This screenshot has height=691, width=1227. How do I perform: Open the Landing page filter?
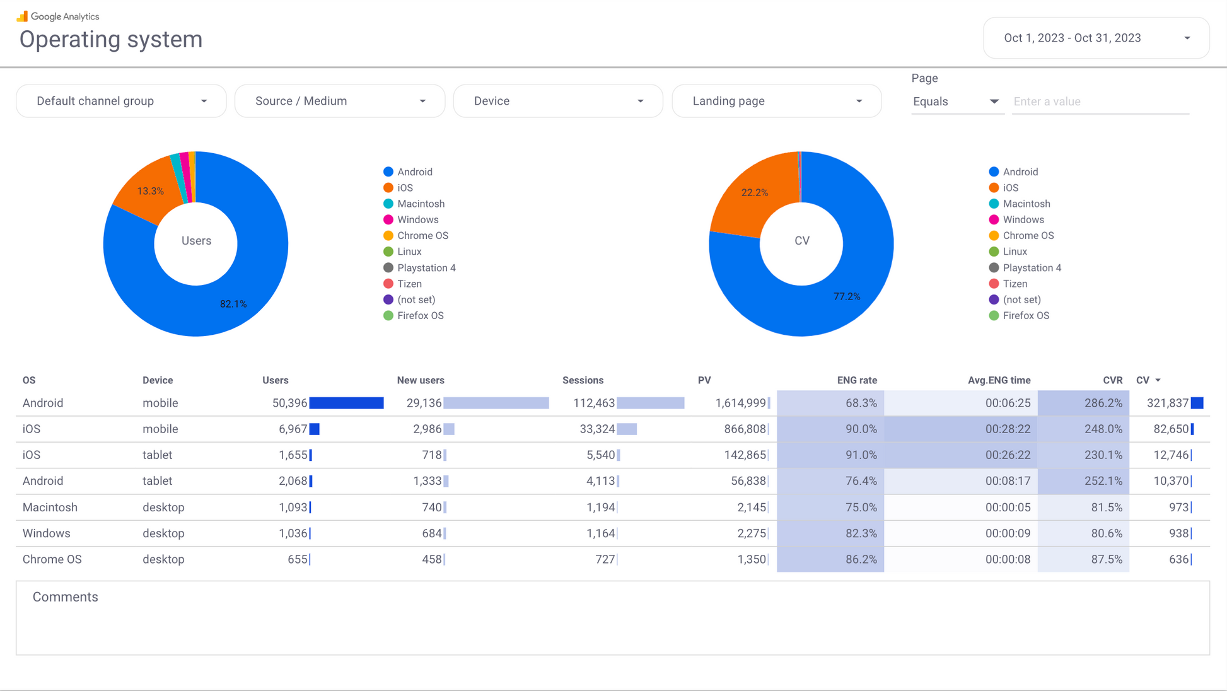pos(777,101)
